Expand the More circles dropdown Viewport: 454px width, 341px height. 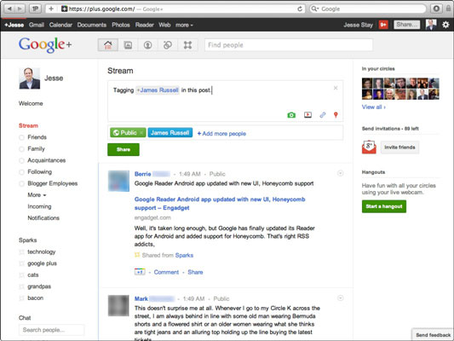coord(37,195)
